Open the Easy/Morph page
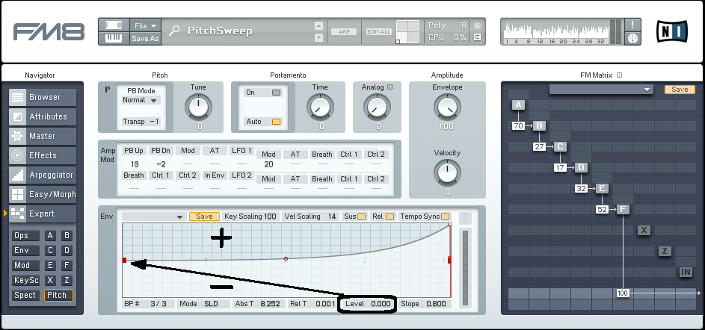The height and width of the screenshot is (330, 705). point(43,194)
